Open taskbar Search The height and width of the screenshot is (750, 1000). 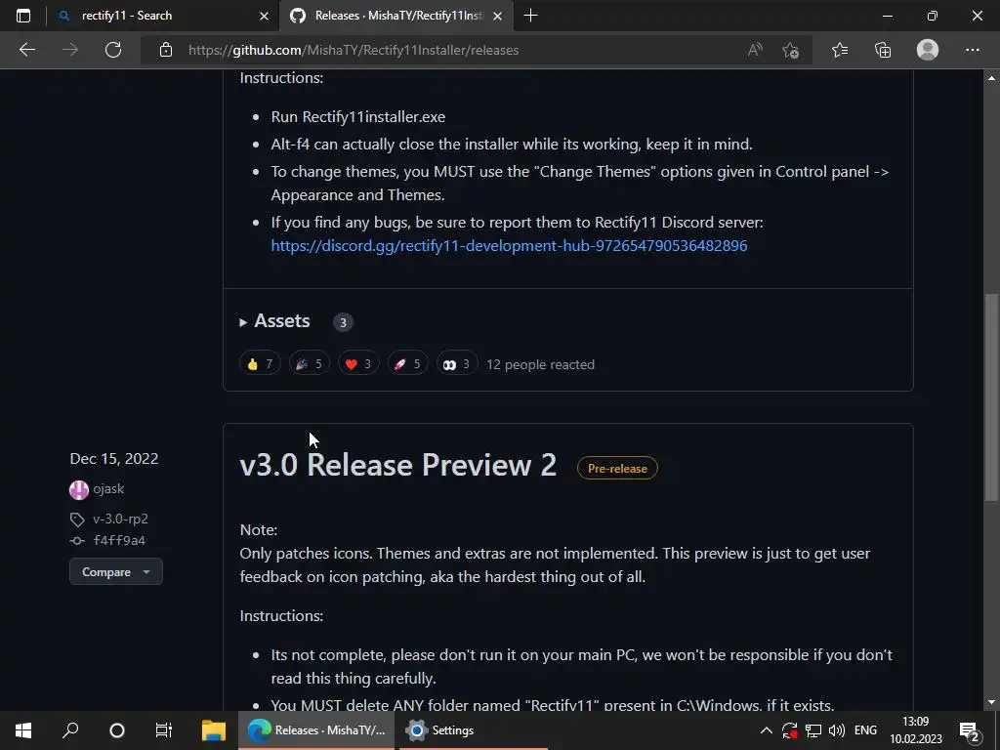click(70, 730)
